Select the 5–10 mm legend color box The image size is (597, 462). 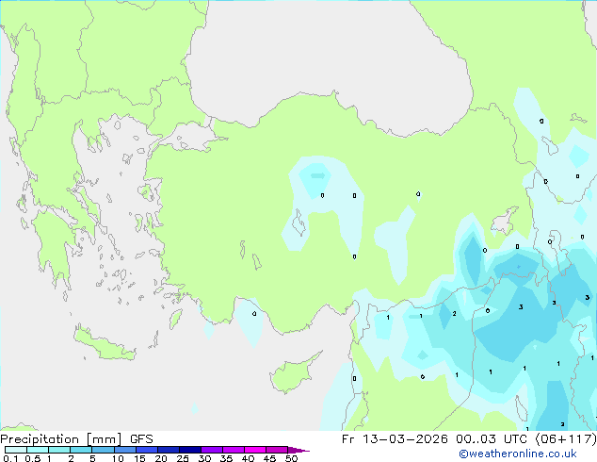(x=103, y=450)
